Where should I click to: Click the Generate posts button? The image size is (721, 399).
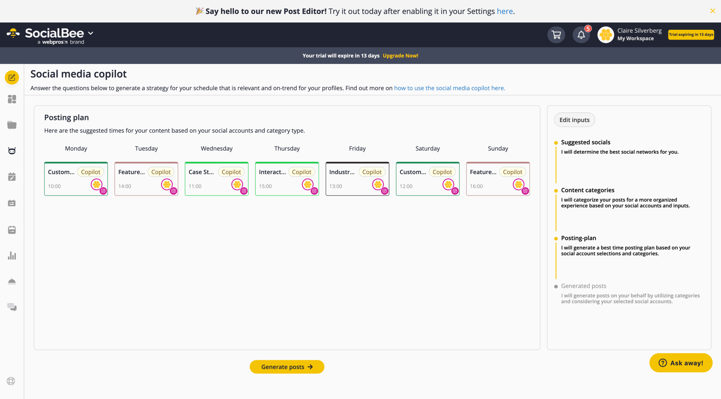[x=287, y=367]
